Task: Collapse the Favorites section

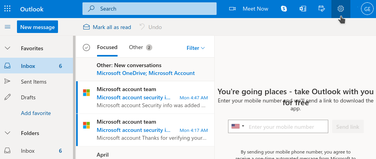Action: (x=7, y=48)
